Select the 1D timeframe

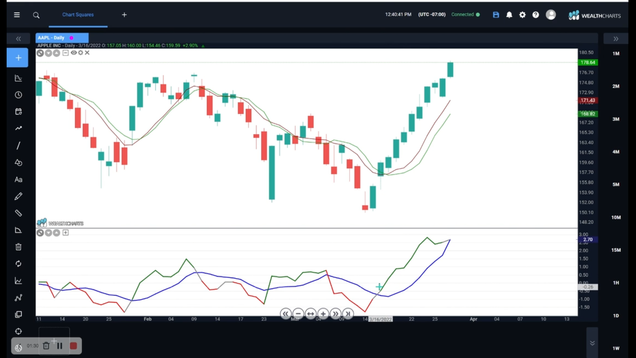(x=616, y=316)
